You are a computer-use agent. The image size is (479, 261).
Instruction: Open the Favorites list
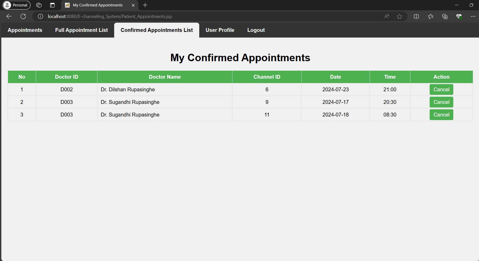coord(431,16)
